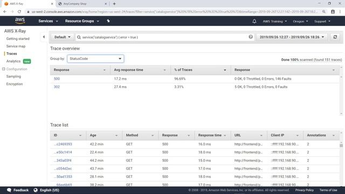Screen dimensions: 345x194
Task: Open Sampling configuration
Action: coord(13,77)
